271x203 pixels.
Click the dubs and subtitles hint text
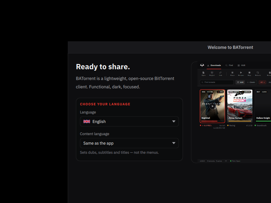(119, 153)
